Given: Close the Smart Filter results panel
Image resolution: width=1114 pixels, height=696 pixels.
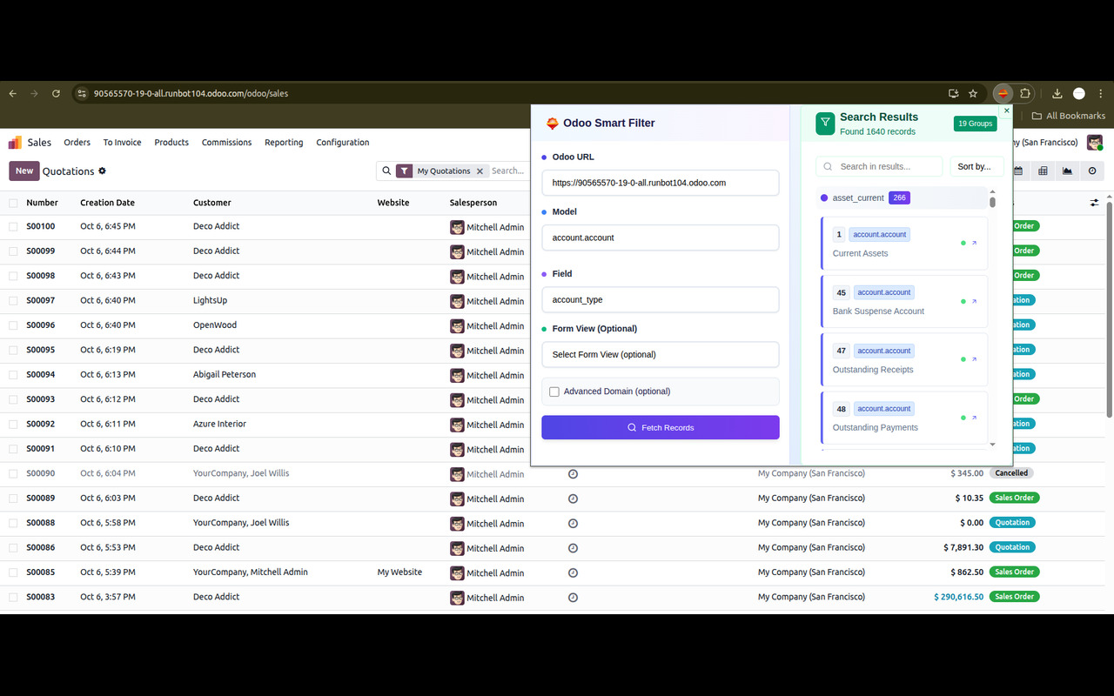Looking at the screenshot, I should click(1007, 110).
